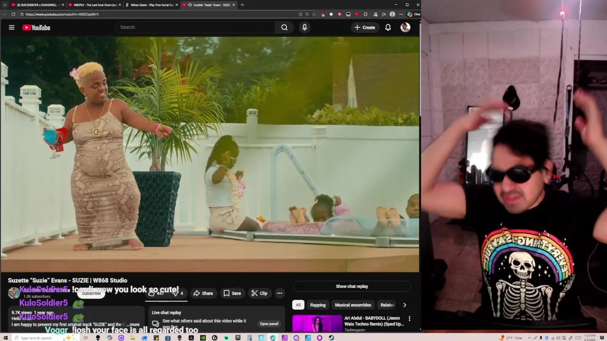Click the magnifier search button
607x341 pixels.
[285, 27]
